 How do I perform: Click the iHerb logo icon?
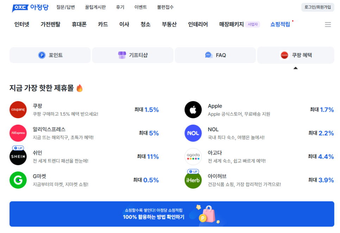(193, 180)
